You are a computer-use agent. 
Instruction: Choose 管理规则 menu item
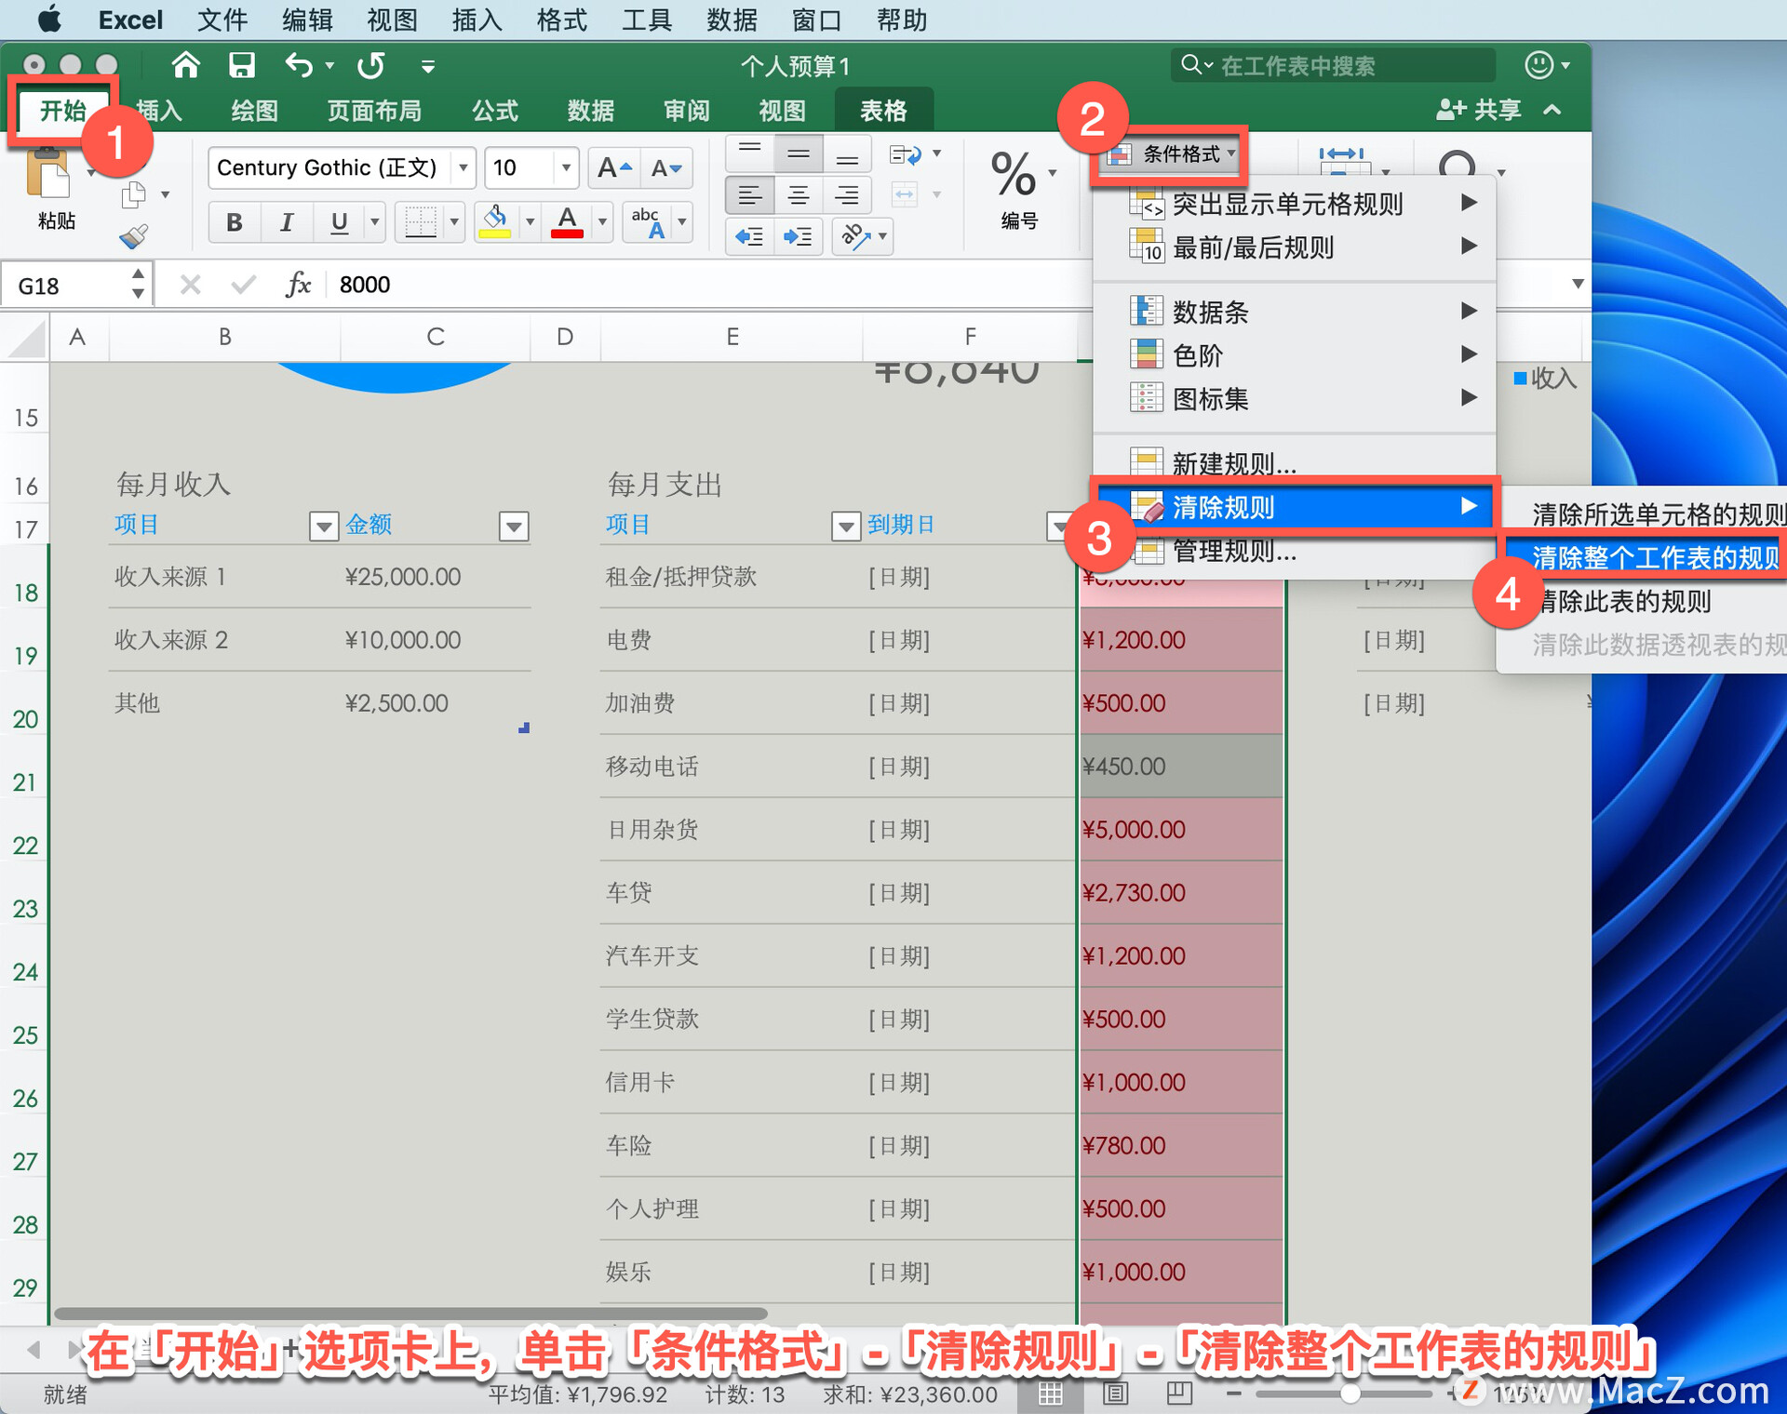point(1295,552)
